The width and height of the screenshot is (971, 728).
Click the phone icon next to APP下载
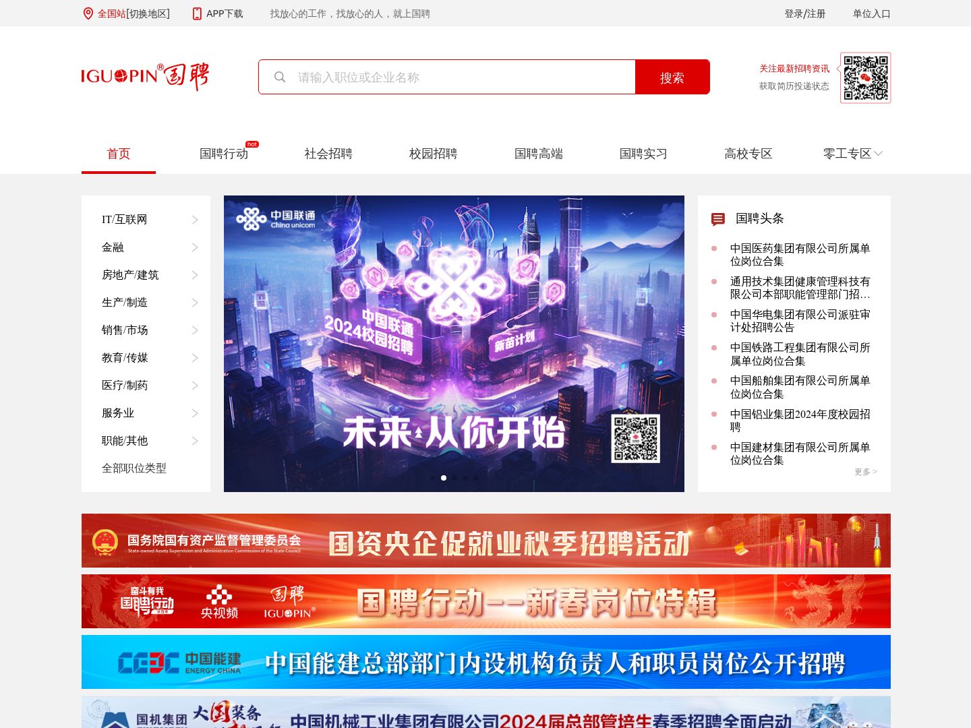[x=197, y=13]
